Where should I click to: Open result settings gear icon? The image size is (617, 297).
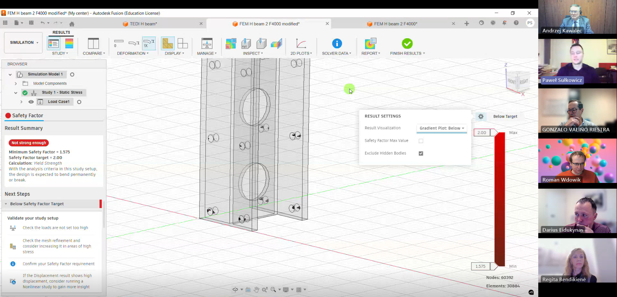click(x=481, y=116)
